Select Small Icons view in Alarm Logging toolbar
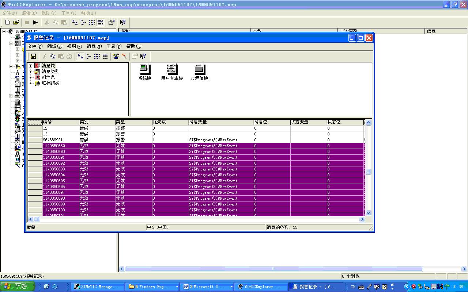 pyautogui.click(x=89, y=56)
